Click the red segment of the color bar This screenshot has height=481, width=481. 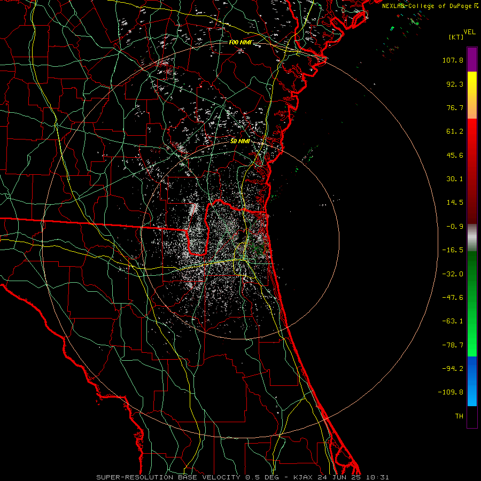(472, 171)
